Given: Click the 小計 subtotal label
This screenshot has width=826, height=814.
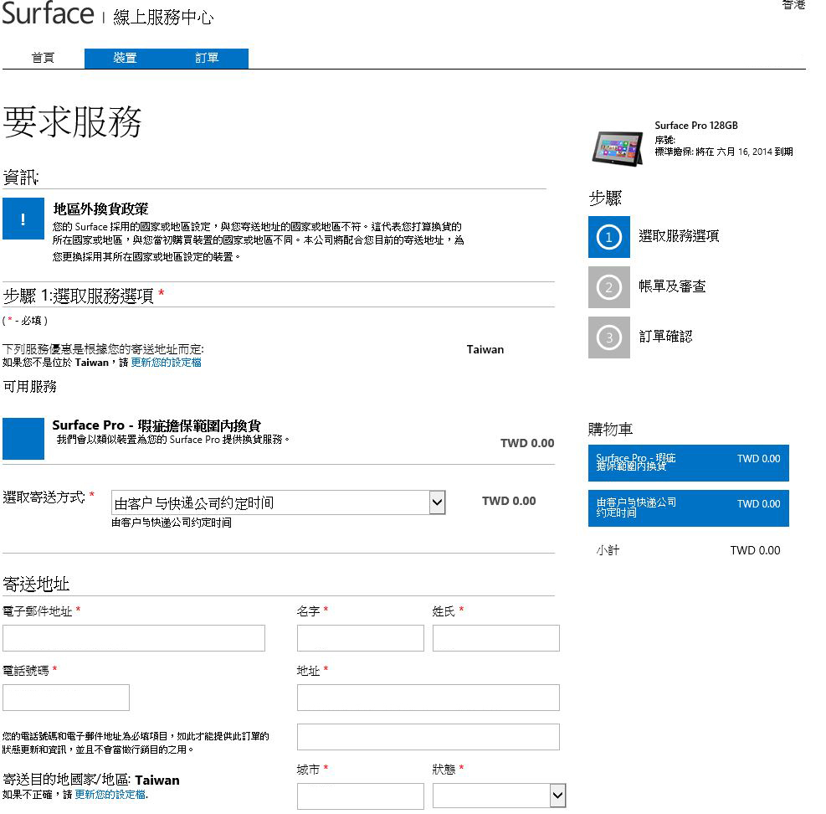Looking at the screenshot, I should [x=608, y=550].
